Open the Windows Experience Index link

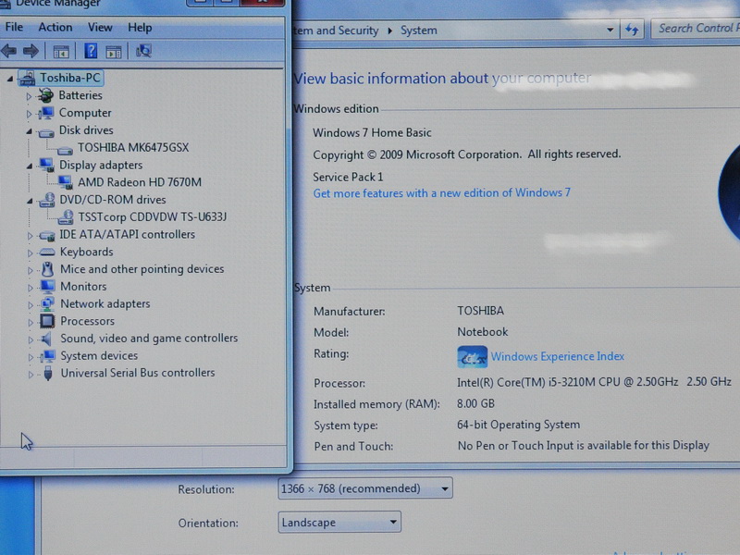point(558,356)
